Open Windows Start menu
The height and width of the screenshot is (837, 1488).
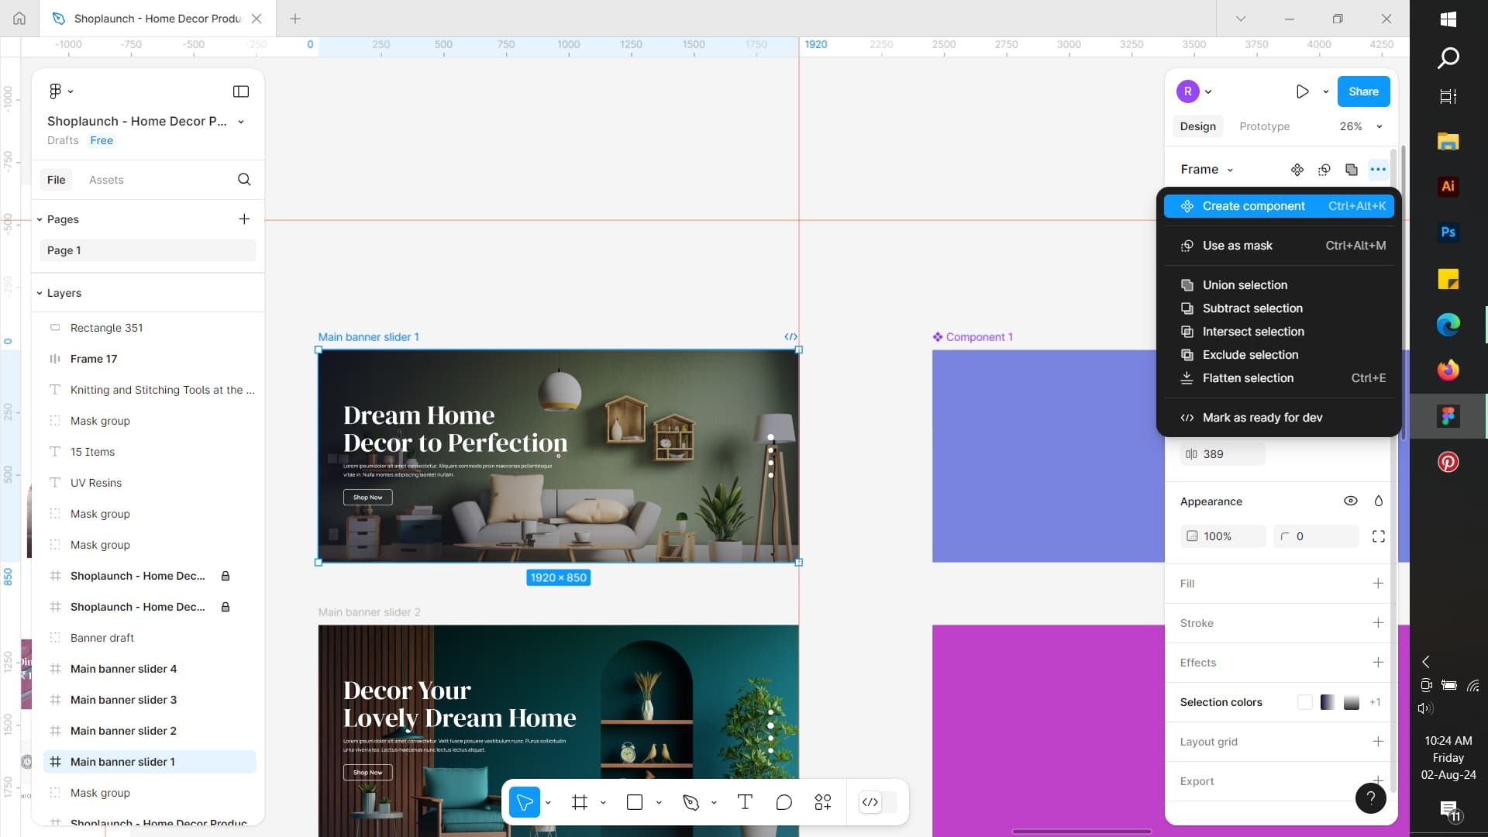point(1448,19)
